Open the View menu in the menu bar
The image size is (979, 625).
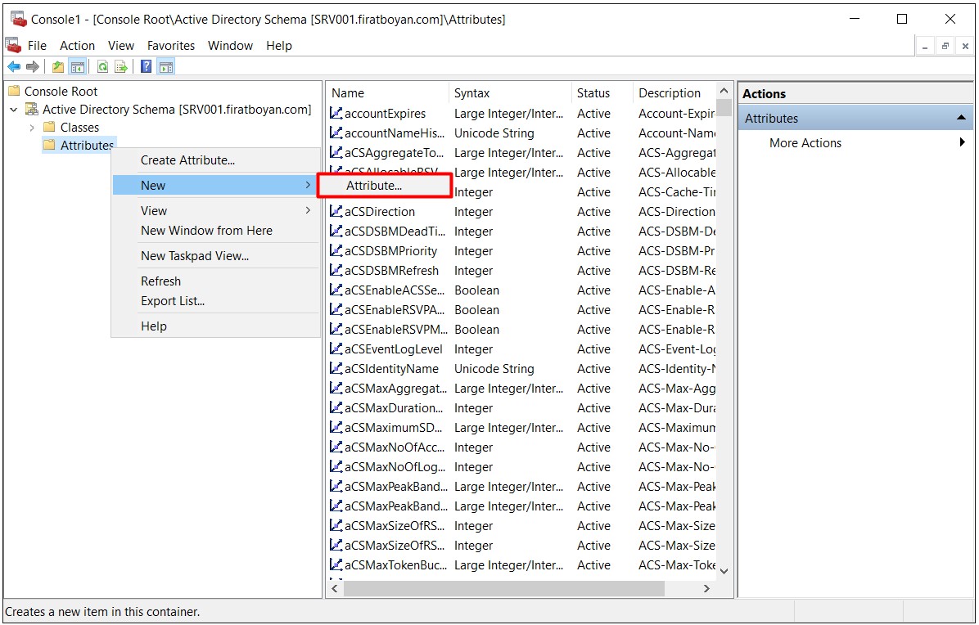[120, 46]
